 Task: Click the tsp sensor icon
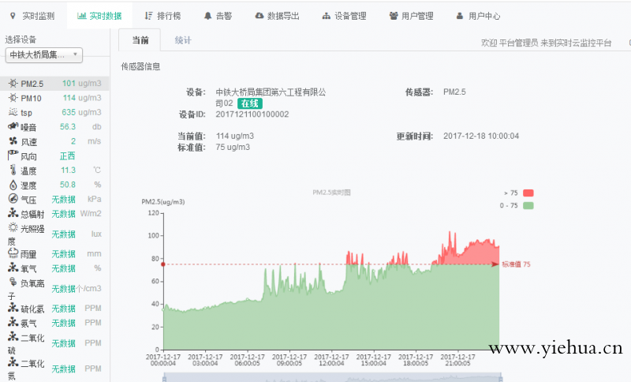click(x=13, y=111)
